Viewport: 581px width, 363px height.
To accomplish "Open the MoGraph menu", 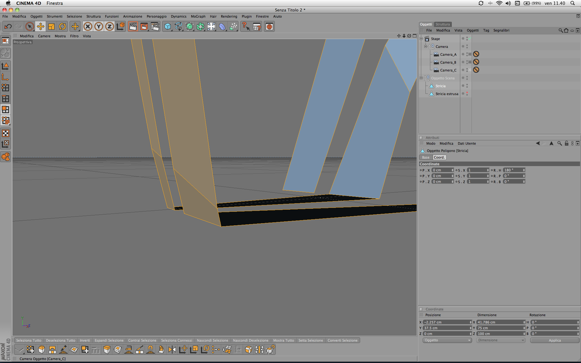I will (x=198, y=16).
